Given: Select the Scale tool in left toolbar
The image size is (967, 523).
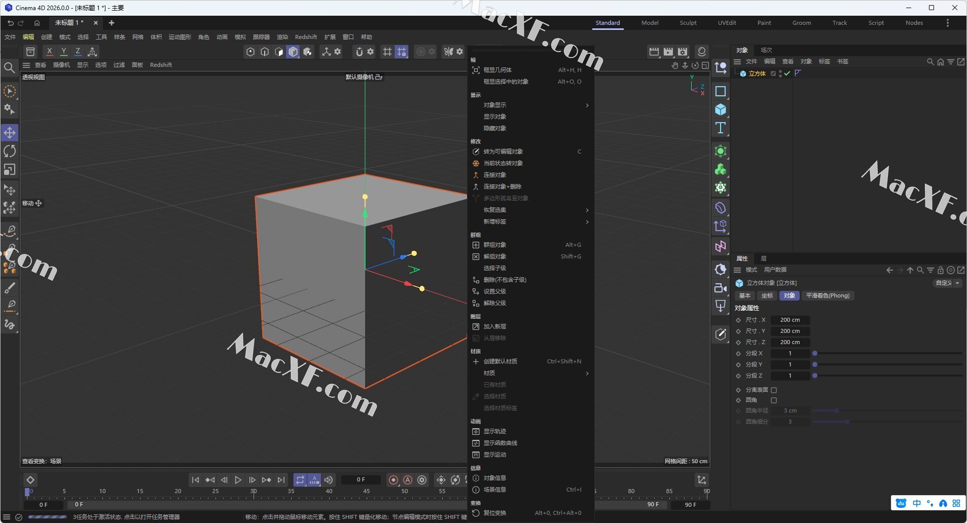Looking at the screenshot, I should (x=10, y=170).
